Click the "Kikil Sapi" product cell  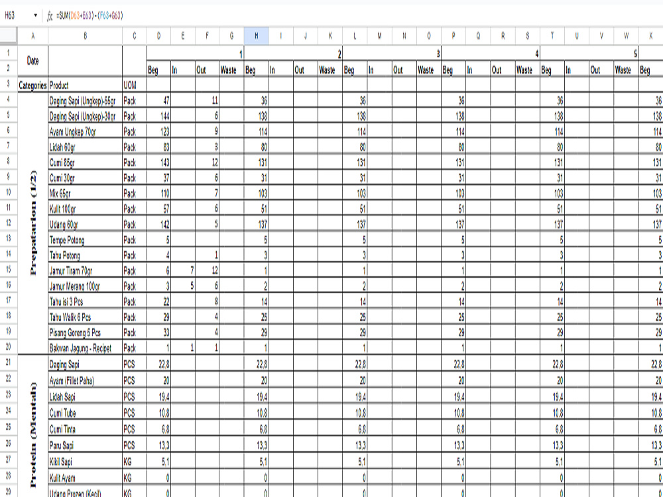pyautogui.click(x=86, y=461)
